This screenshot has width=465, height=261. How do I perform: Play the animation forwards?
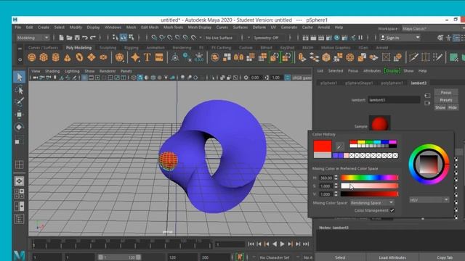(283, 244)
